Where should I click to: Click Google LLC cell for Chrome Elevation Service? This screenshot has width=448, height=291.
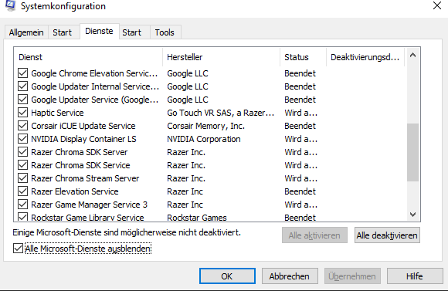188,73
